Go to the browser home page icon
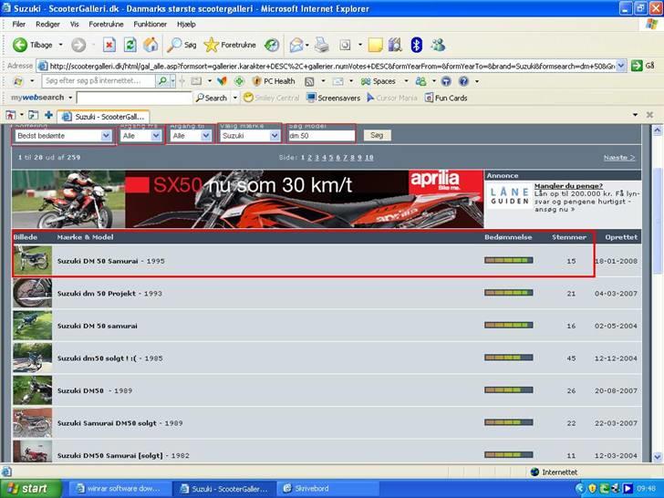The height and width of the screenshot is (498, 664). (x=150, y=45)
